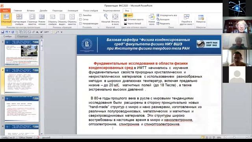Open the Масштаб zoom dialog
This screenshot has height=142, width=252.
coord(106,19)
